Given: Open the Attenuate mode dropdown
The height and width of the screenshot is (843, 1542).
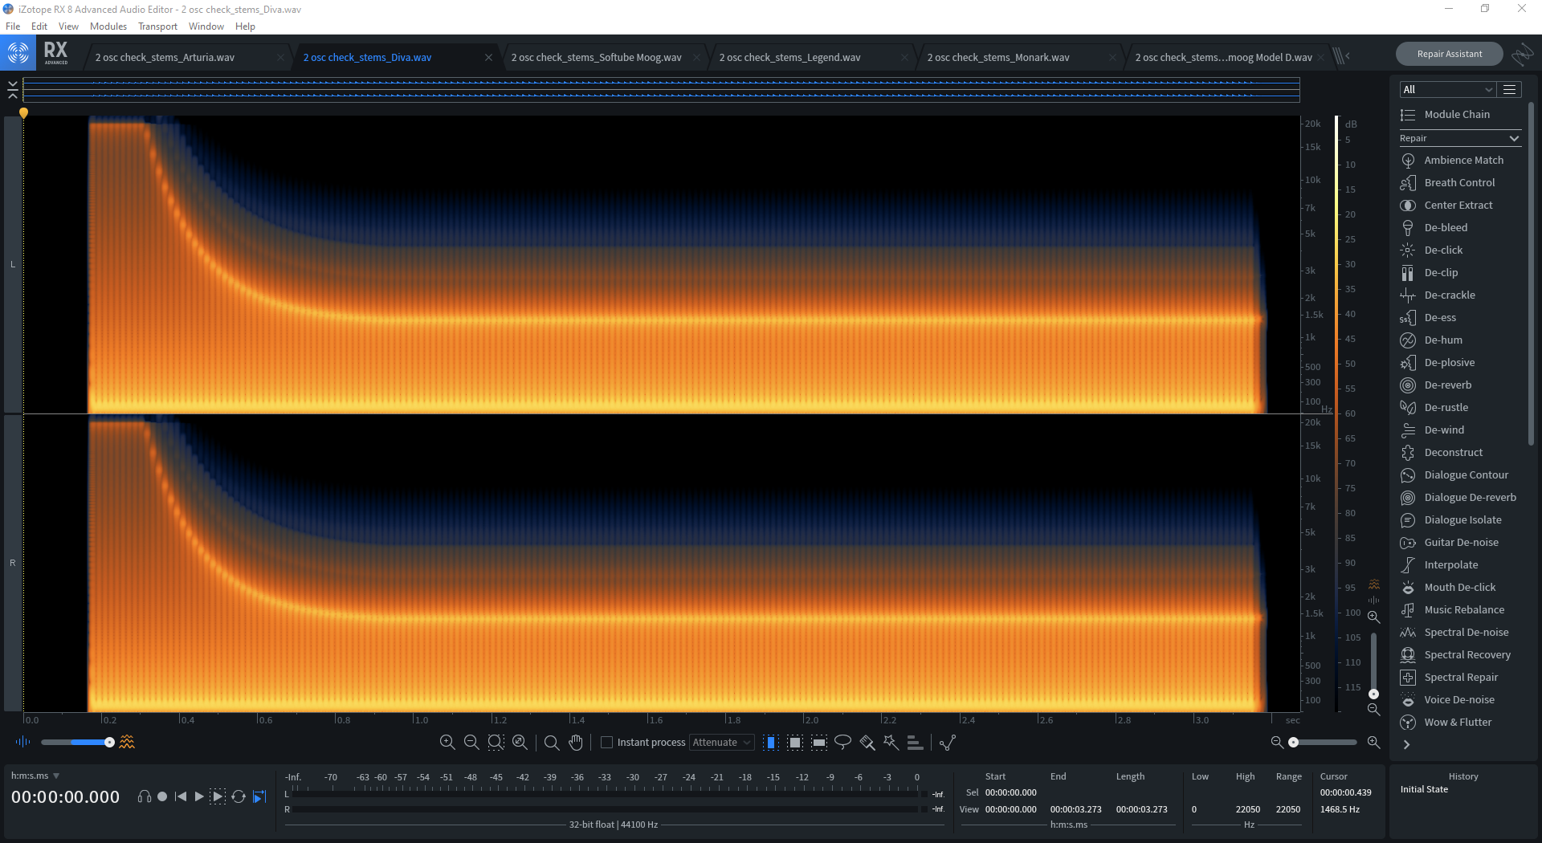Looking at the screenshot, I should (721, 742).
